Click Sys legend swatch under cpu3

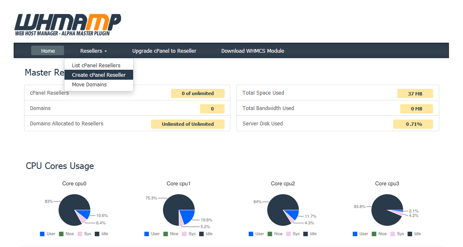[392, 234]
